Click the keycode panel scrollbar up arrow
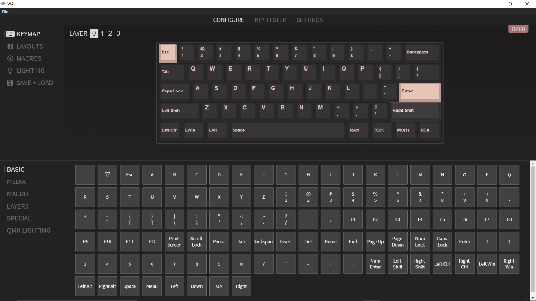The width and height of the screenshot is (536, 301). 532,163
